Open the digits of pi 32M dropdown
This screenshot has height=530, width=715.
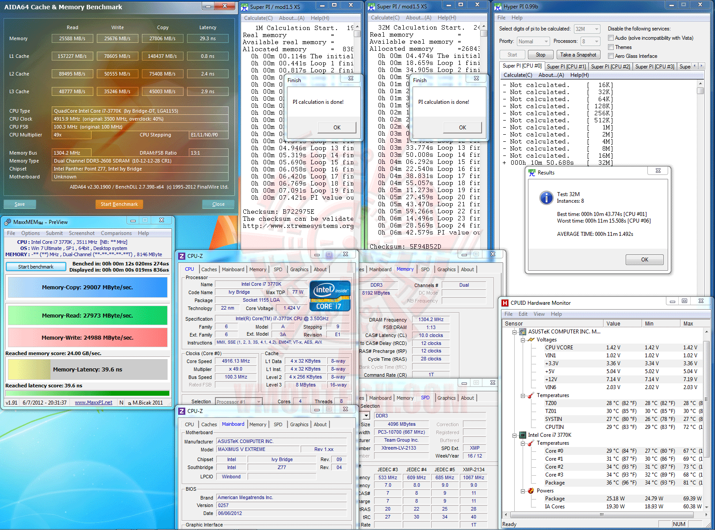tap(587, 29)
